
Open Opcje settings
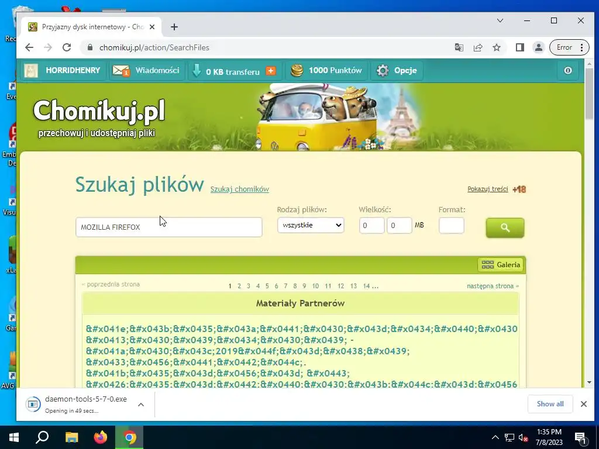click(x=397, y=71)
